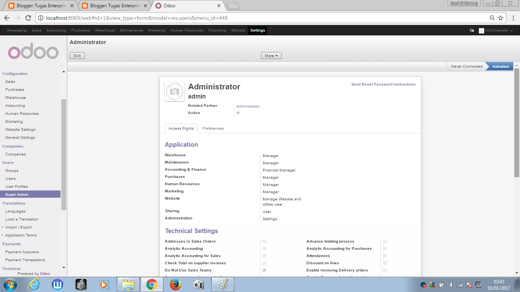Open Paint from the taskbar
The height and width of the screenshot is (292, 520).
tap(223, 284)
